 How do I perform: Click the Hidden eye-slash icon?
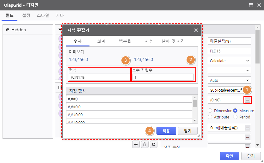point(7,30)
